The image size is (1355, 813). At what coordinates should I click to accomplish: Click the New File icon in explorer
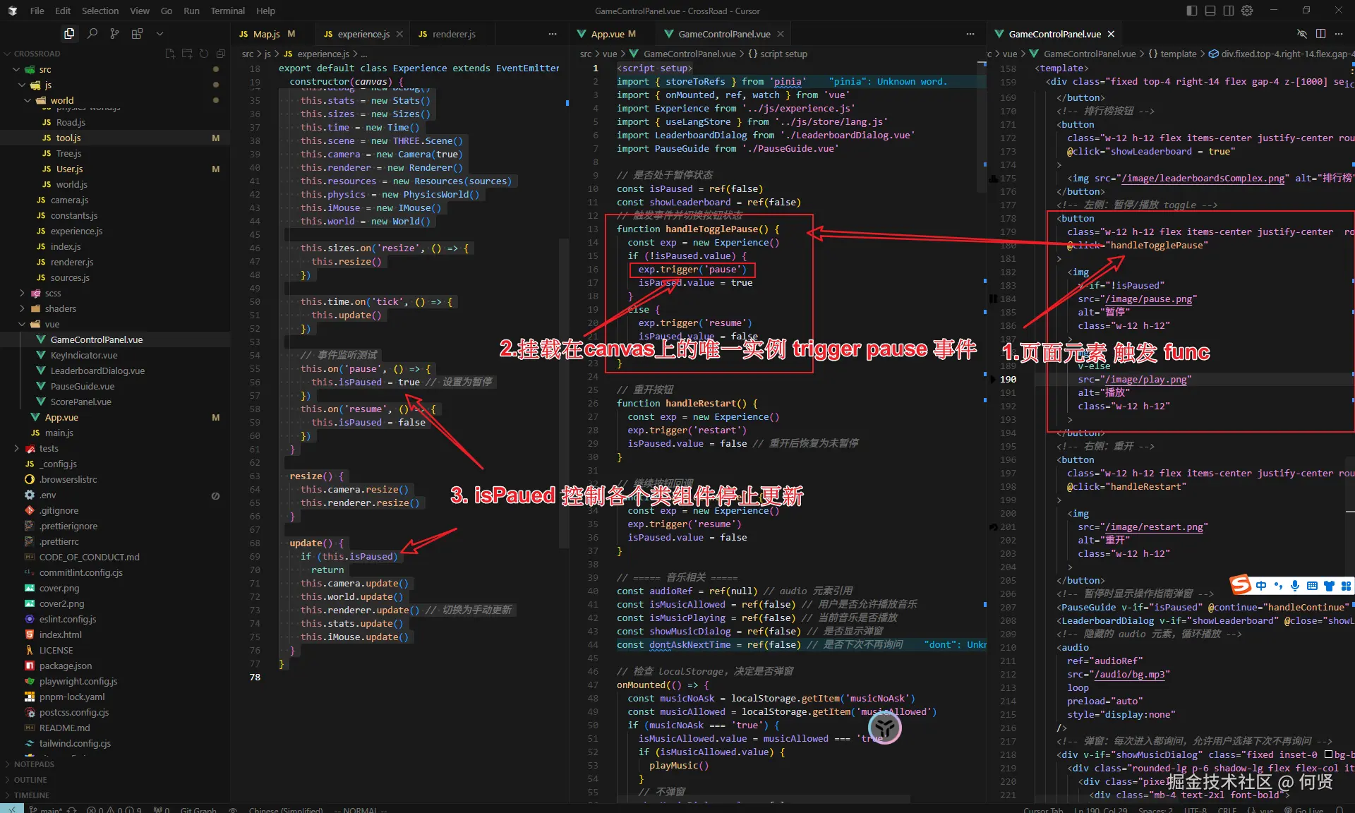(170, 54)
